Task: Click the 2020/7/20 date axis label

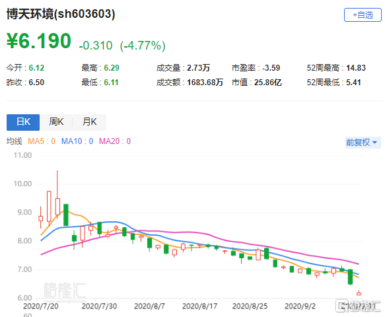Action: tap(41, 306)
